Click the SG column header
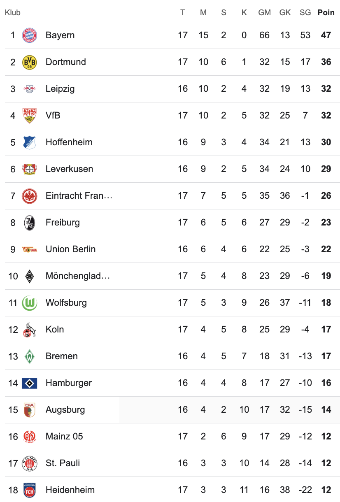340x502 pixels. 305,13
